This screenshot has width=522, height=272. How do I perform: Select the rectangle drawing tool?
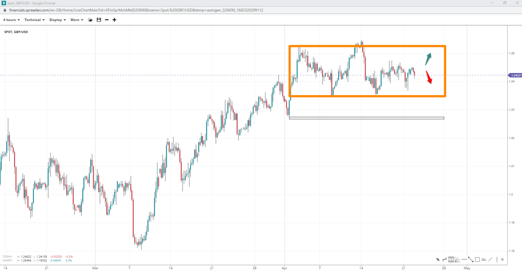(477, 259)
